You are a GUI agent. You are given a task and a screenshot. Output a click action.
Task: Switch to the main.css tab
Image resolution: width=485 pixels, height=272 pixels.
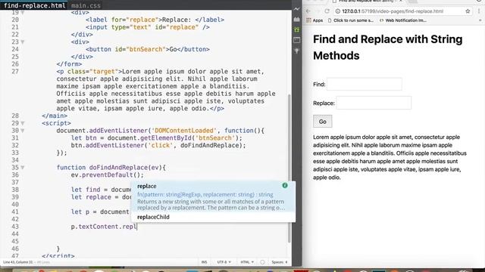coord(86,5)
